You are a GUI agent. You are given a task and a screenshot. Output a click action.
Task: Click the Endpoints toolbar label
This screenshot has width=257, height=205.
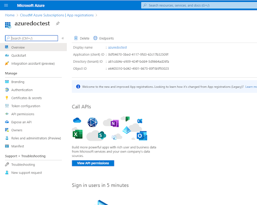click(x=106, y=39)
